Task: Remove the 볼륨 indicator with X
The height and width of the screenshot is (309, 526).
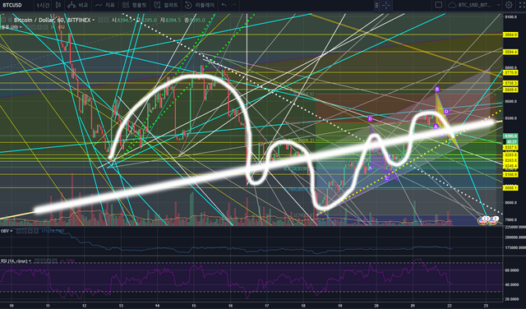Action: click(x=46, y=27)
